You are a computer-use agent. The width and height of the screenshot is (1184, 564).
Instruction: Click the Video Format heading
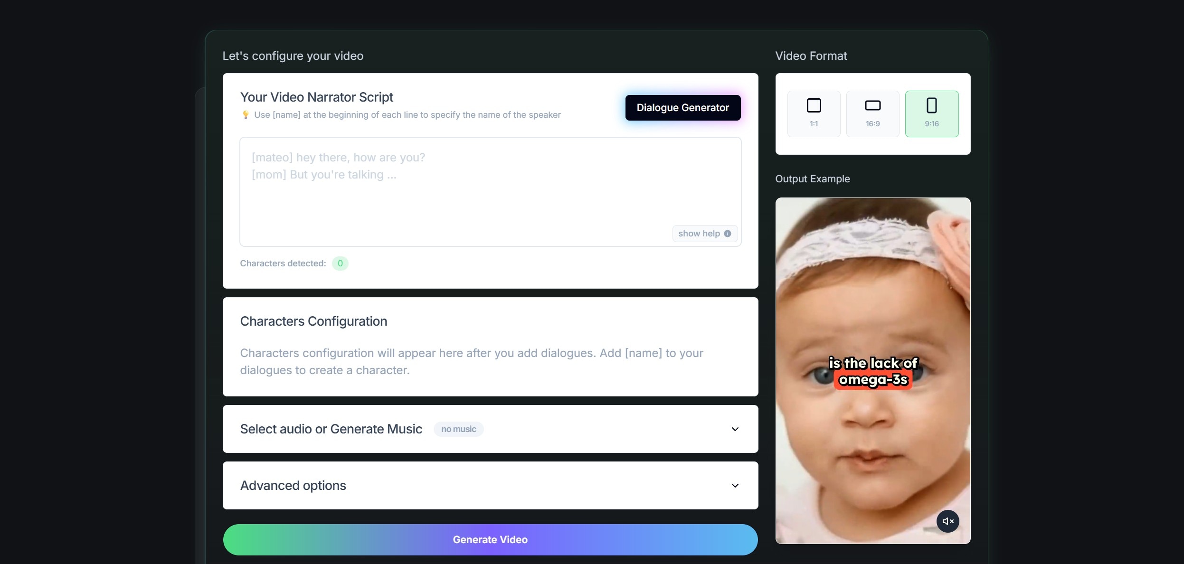tap(811, 56)
